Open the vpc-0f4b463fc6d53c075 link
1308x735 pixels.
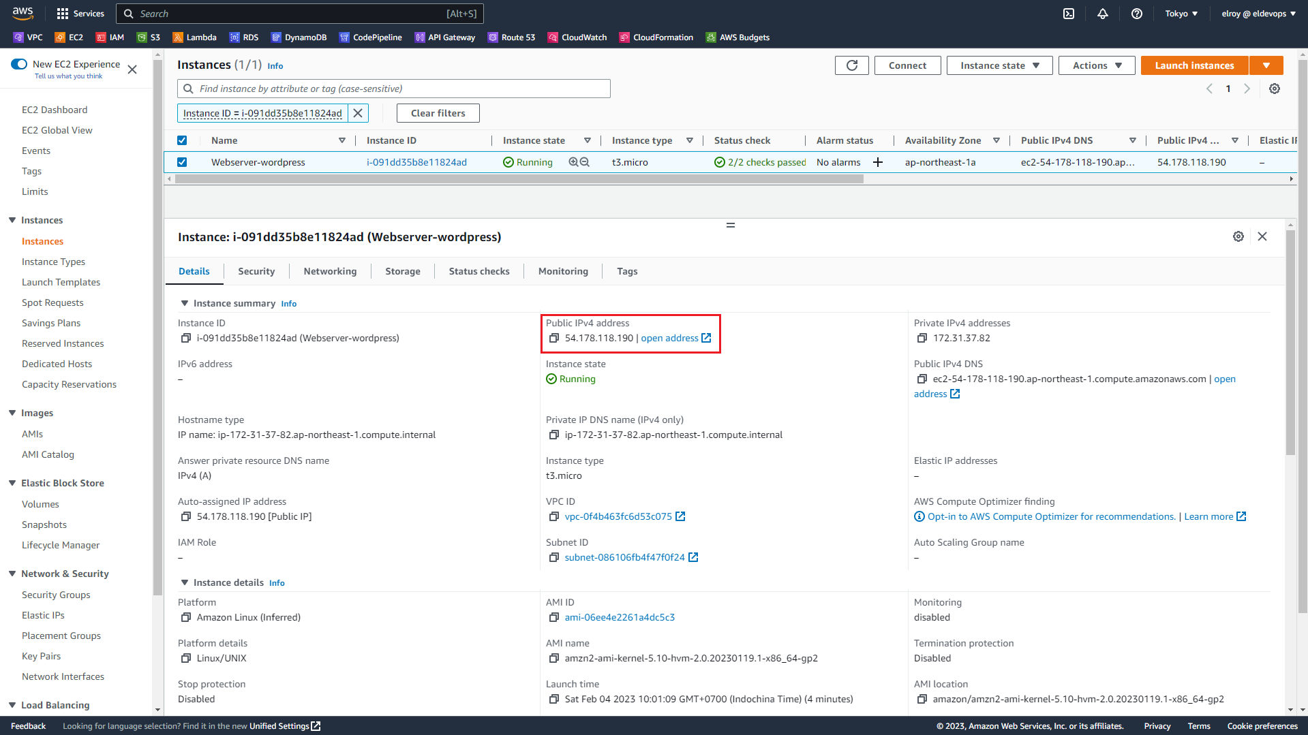(618, 517)
